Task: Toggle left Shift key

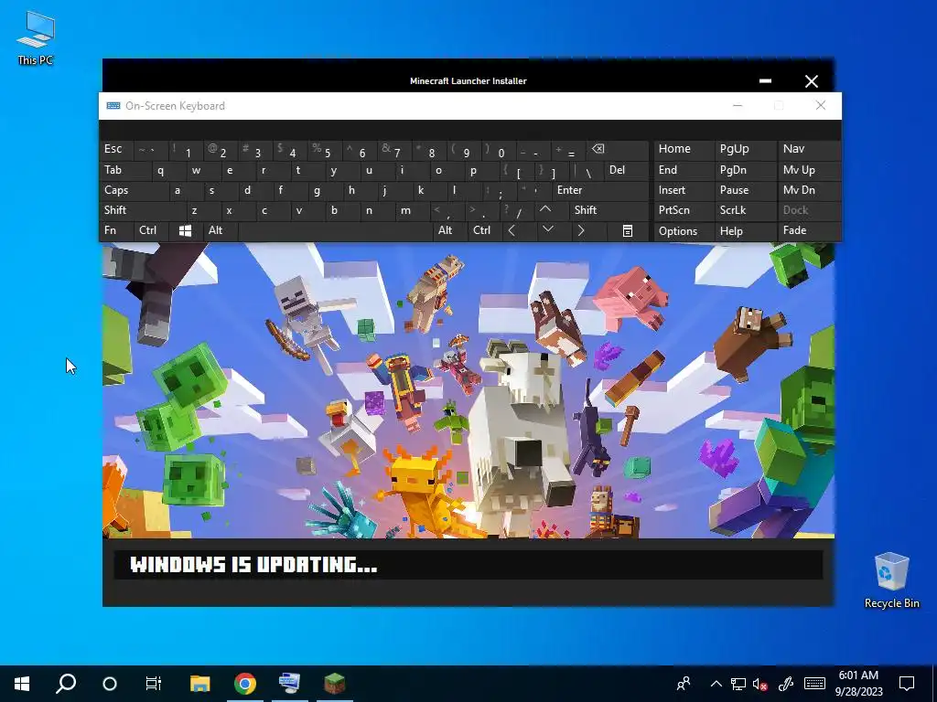Action: point(142,210)
